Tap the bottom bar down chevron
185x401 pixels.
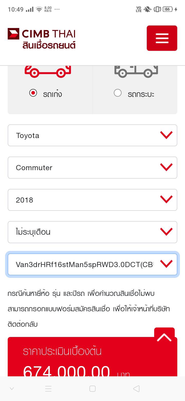tap(12, 389)
